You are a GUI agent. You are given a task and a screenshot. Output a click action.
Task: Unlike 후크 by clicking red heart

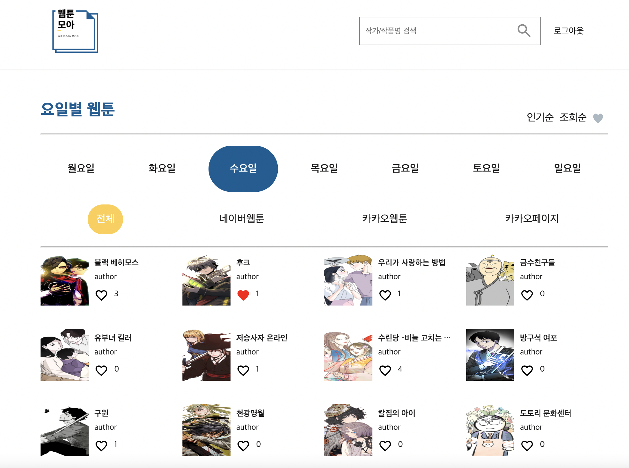pyautogui.click(x=243, y=295)
